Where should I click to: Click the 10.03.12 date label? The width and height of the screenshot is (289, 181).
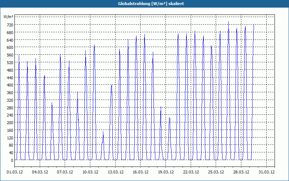(x=90, y=172)
